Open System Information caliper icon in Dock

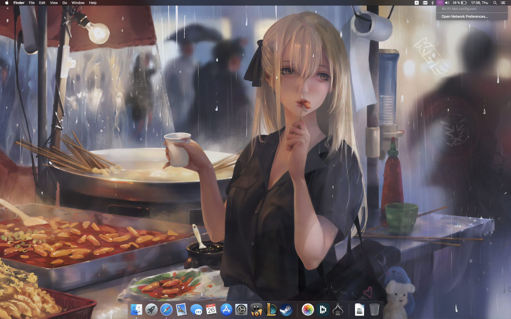338,310
